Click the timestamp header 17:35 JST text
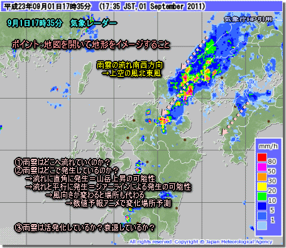Image resolution: width=286 pixels, height=248 pixels. [x=119, y=6]
